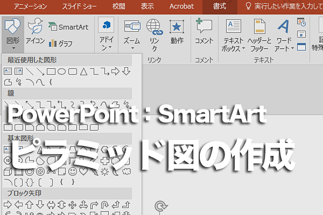Screen dimensions: 323x215
Task: Insert the smiley face shape
Action: coord(73,171)
